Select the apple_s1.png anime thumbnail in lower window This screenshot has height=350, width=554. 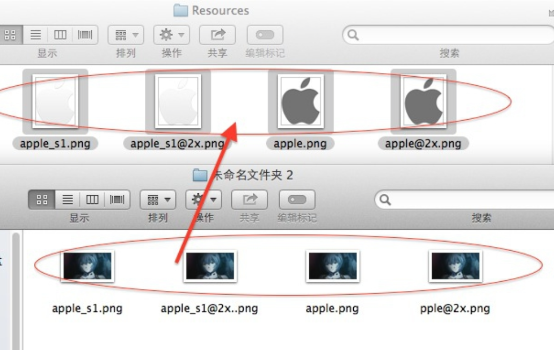tap(88, 266)
